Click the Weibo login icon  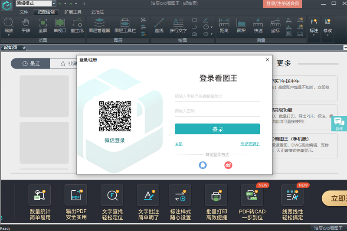pos(228,165)
